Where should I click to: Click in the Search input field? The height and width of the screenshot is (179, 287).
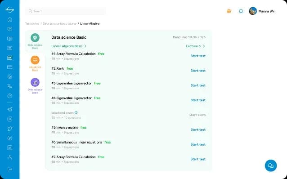coord(65,11)
